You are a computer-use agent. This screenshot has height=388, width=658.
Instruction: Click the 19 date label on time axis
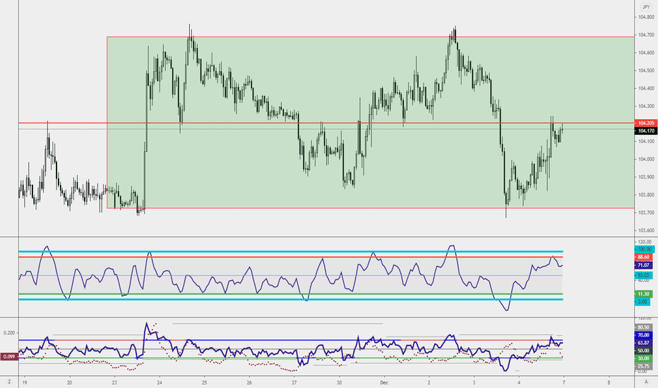[x=25, y=382]
